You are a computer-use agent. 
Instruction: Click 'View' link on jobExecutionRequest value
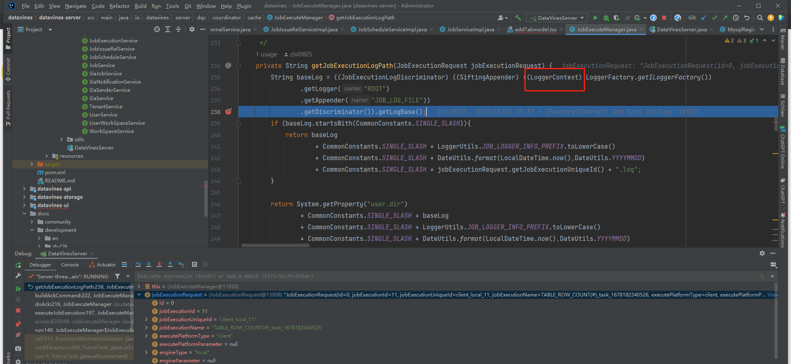pos(772,294)
